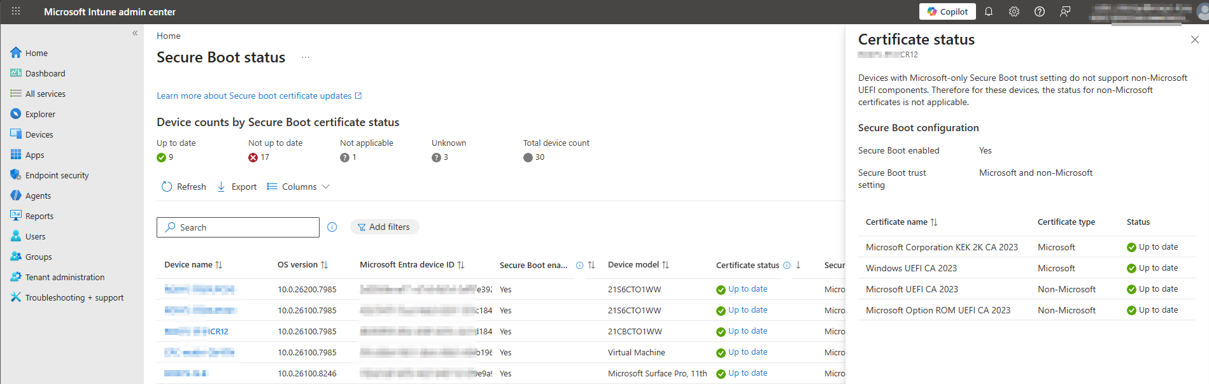Open the feedback icon in header
The width and height of the screenshot is (1209, 384).
point(1065,11)
